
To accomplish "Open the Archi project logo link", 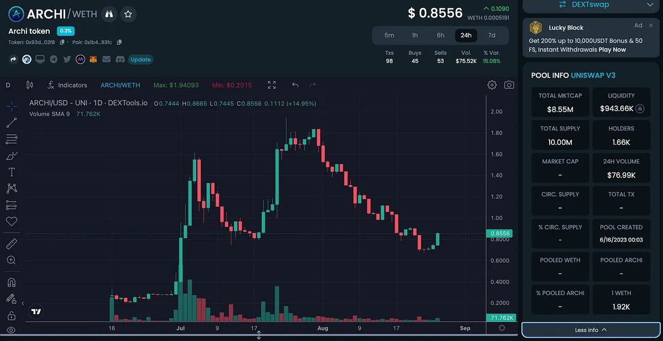I will (27, 59).
